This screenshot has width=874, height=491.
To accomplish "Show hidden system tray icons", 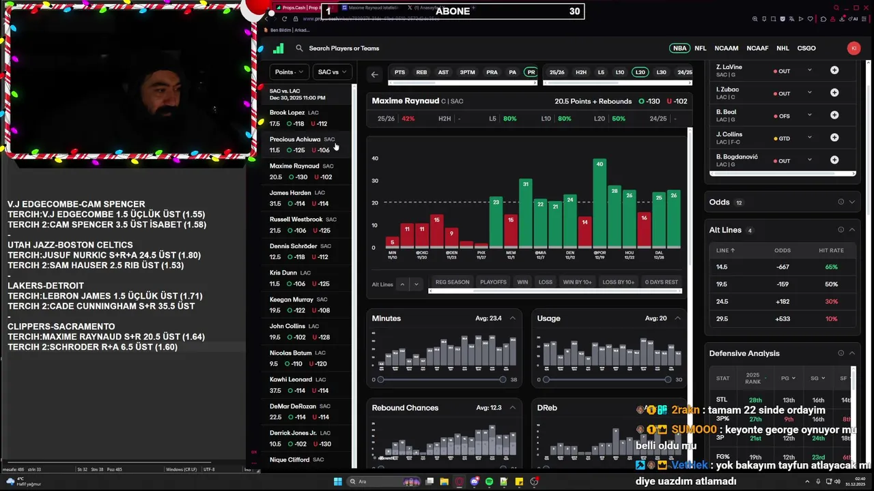I will coord(807,481).
